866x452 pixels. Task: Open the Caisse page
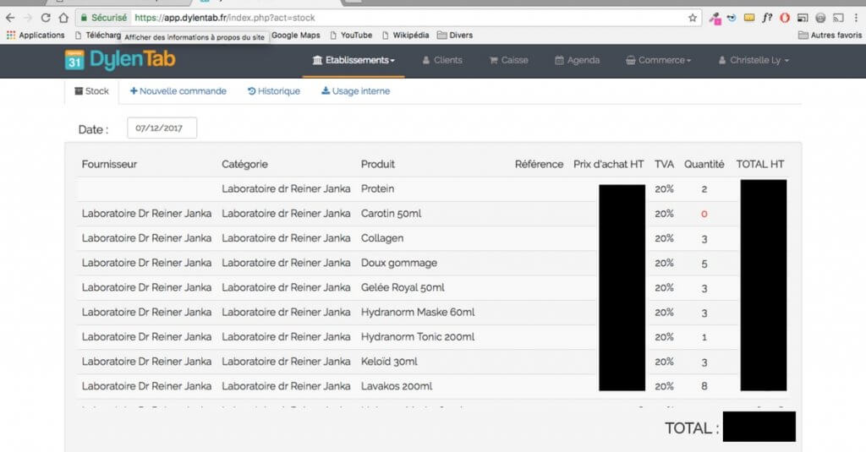508,61
